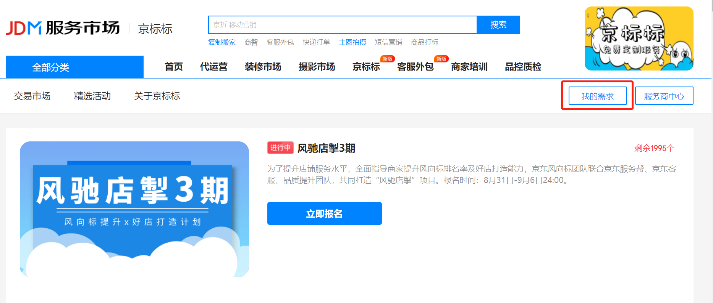Open the 摄影市场 nav item
Viewport: 713px width, 303px height.
tap(317, 67)
